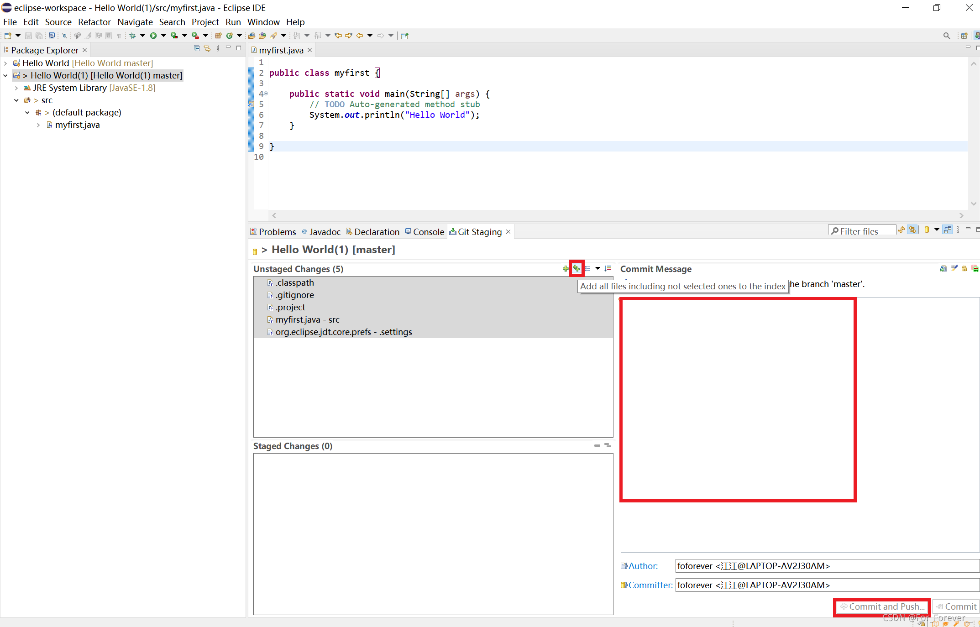Click the Debug bug toolbar icon
The width and height of the screenshot is (980, 627).
133,36
